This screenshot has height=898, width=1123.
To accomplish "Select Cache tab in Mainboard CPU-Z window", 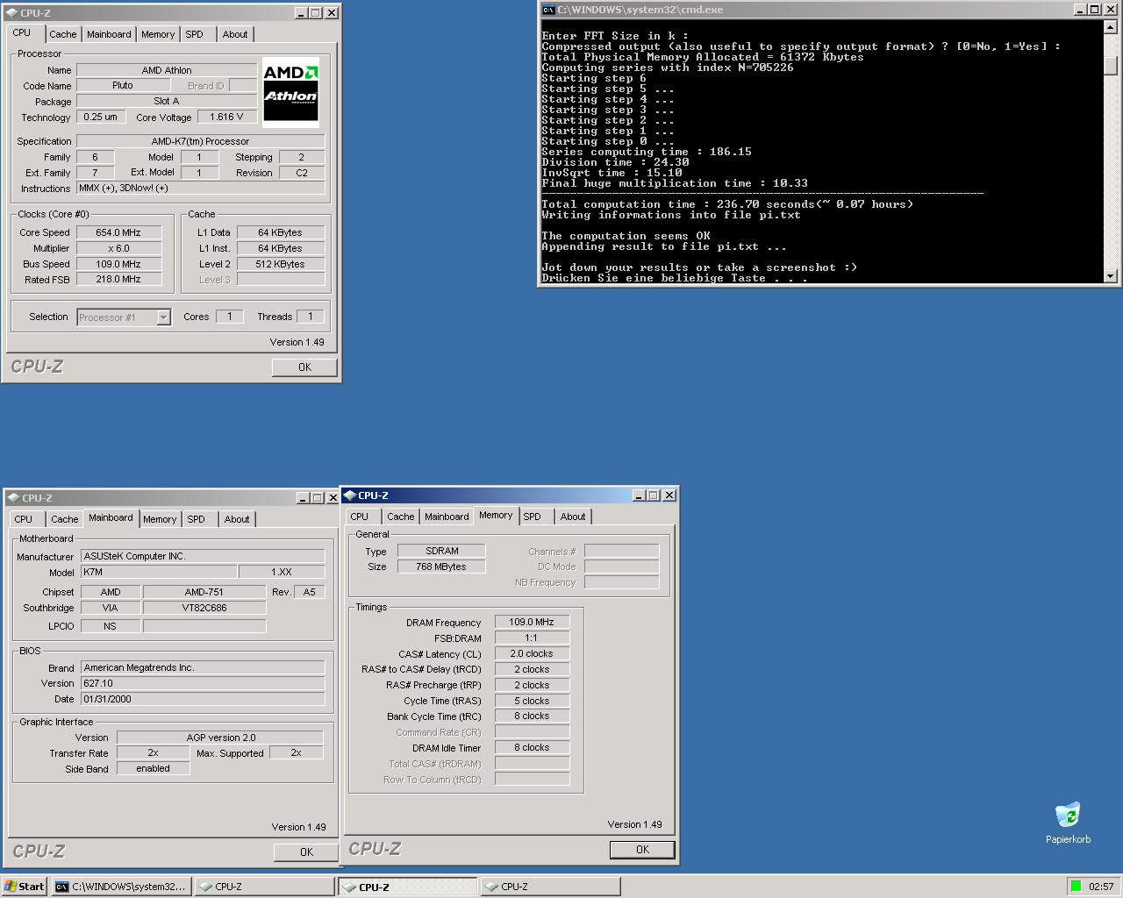I will pyautogui.click(x=64, y=519).
